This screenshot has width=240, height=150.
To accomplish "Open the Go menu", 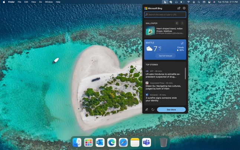I will (x=40, y=2).
